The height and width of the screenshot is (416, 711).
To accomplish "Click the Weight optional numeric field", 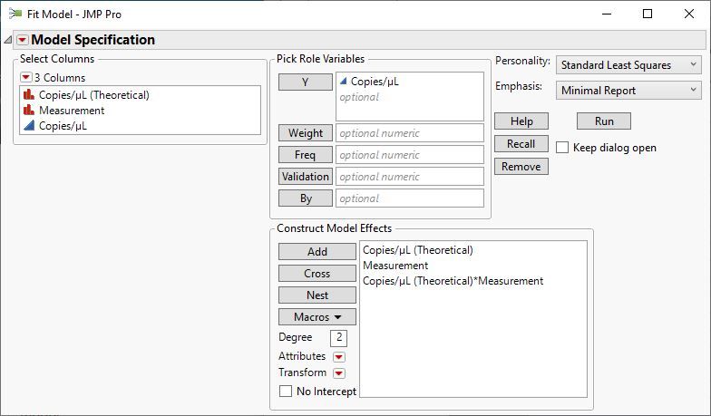I will pos(409,133).
